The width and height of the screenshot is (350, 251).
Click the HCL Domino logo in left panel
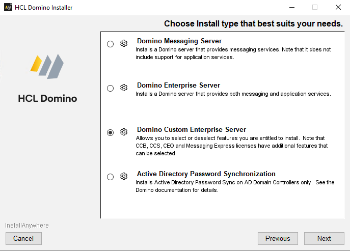pos(47,67)
